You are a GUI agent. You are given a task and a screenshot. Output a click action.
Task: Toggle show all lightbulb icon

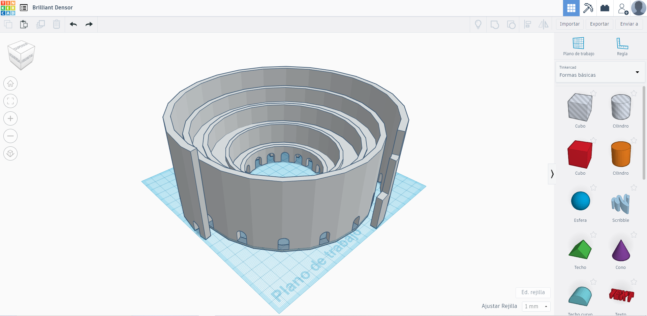(478, 24)
